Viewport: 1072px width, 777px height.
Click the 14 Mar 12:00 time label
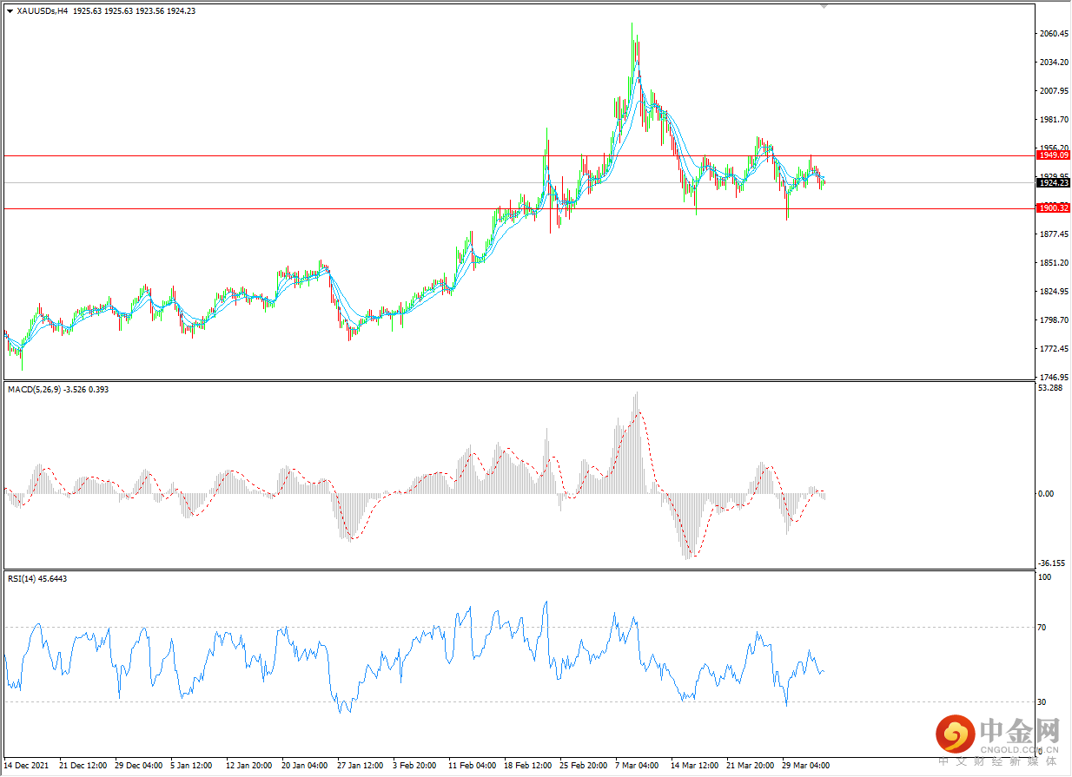coord(695,766)
